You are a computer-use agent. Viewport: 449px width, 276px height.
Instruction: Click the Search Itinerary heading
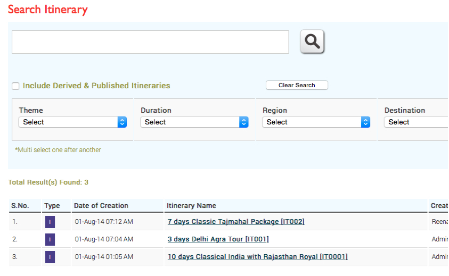48,10
